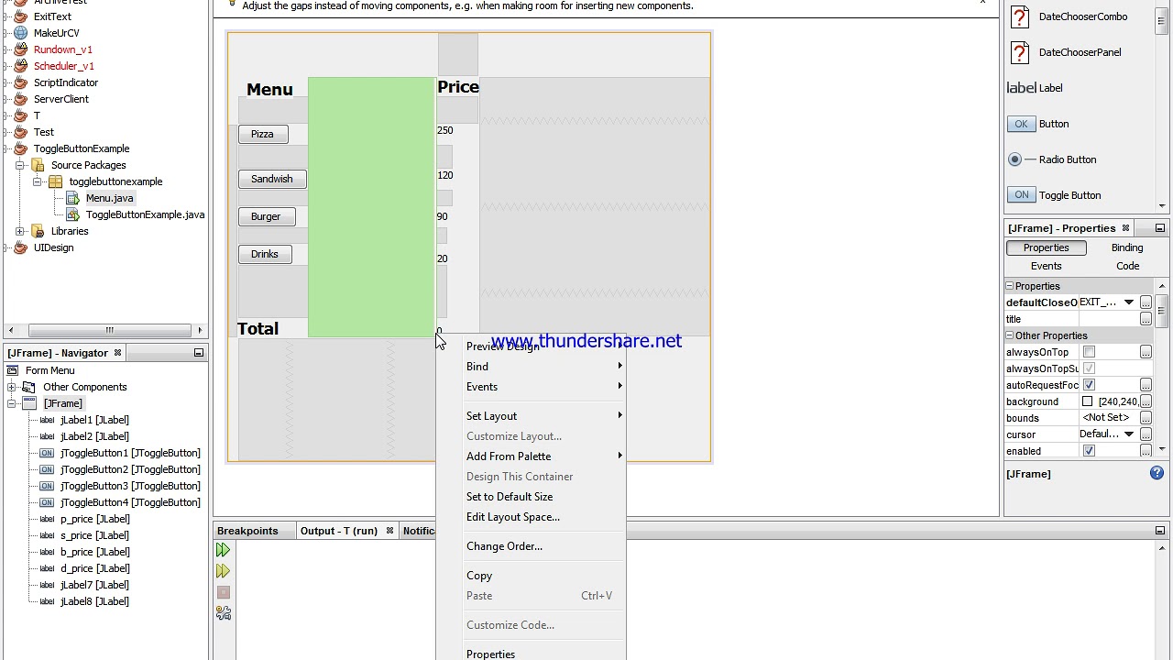Collapse the Source Packages node
The height and width of the screenshot is (660, 1173).
click(x=19, y=165)
